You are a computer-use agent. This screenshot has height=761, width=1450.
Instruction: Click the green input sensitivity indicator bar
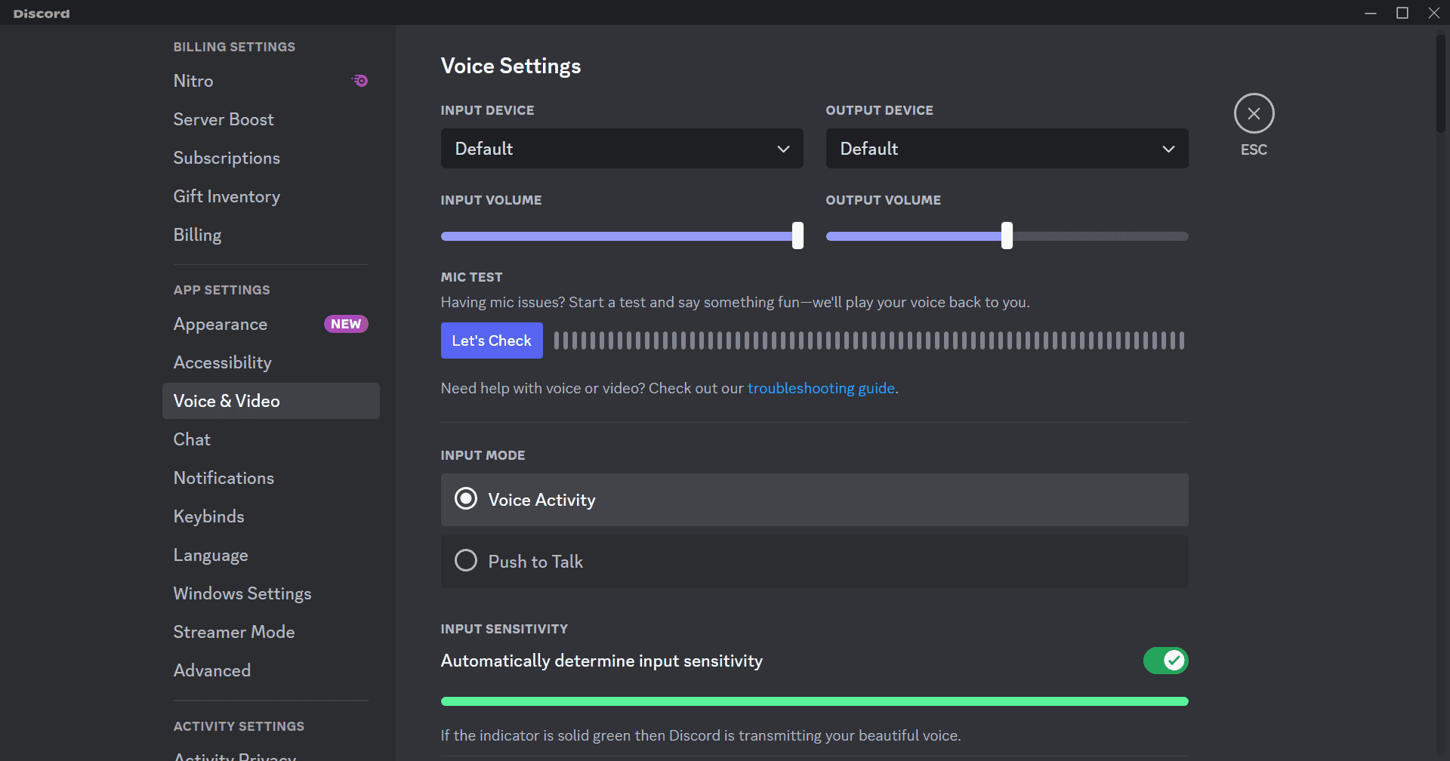tap(814, 701)
